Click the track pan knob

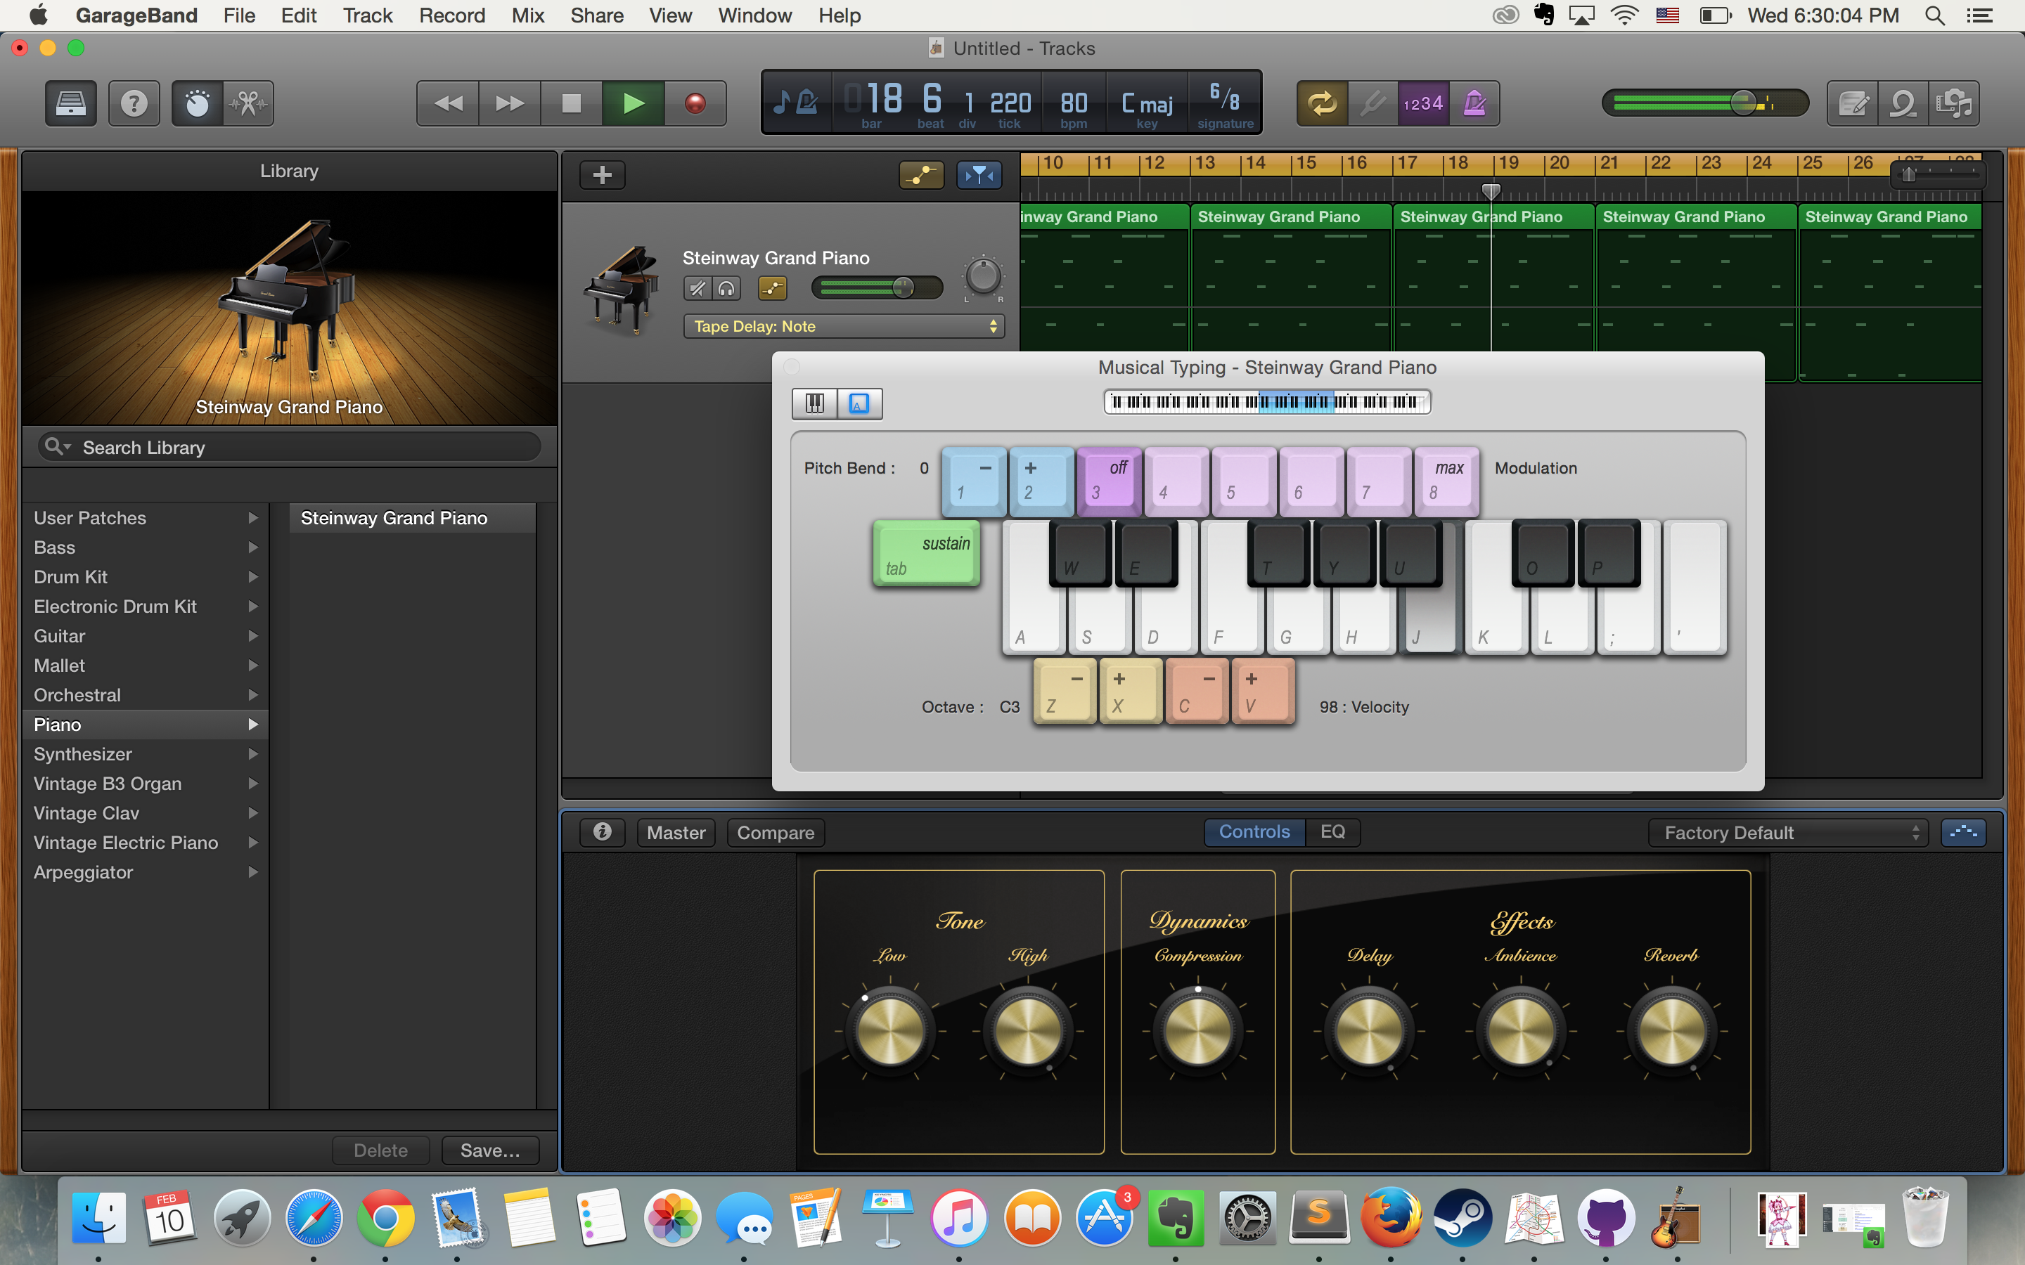983,277
